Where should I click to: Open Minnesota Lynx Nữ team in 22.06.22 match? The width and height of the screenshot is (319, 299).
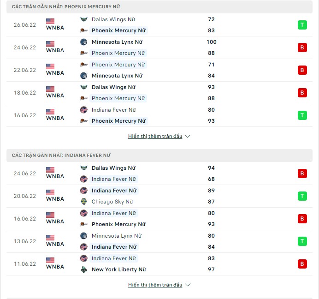pyautogui.click(x=117, y=76)
